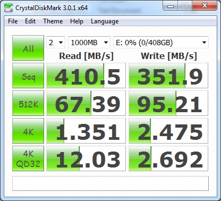
Task: Minimize the CrystalDiskMark window
Action: pyautogui.click(x=171, y=6)
